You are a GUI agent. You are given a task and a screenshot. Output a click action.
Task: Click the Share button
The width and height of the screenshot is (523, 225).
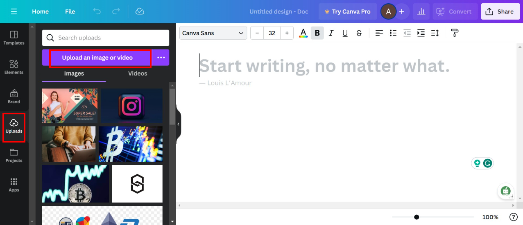pyautogui.click(x=500, y=11)
